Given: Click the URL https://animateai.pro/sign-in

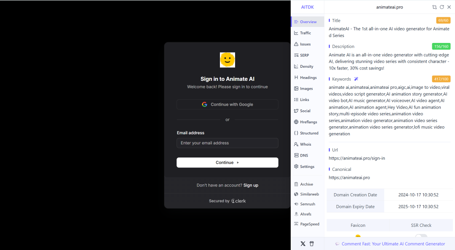Looking at the screenshot, I should pos(357,158).
